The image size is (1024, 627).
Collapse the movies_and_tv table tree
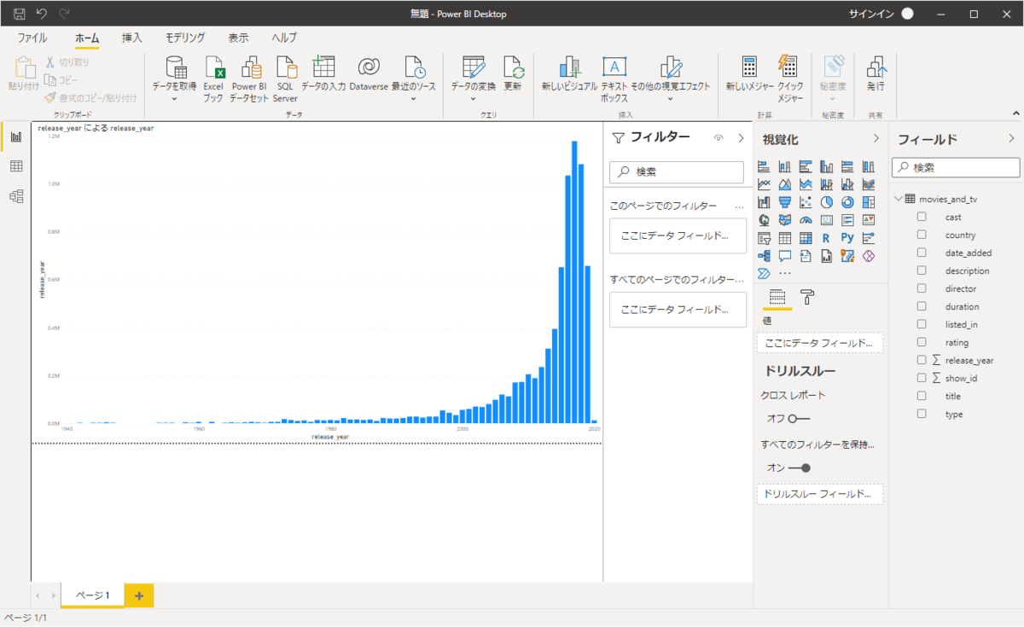pyautogui.click(x=898, y=199)
